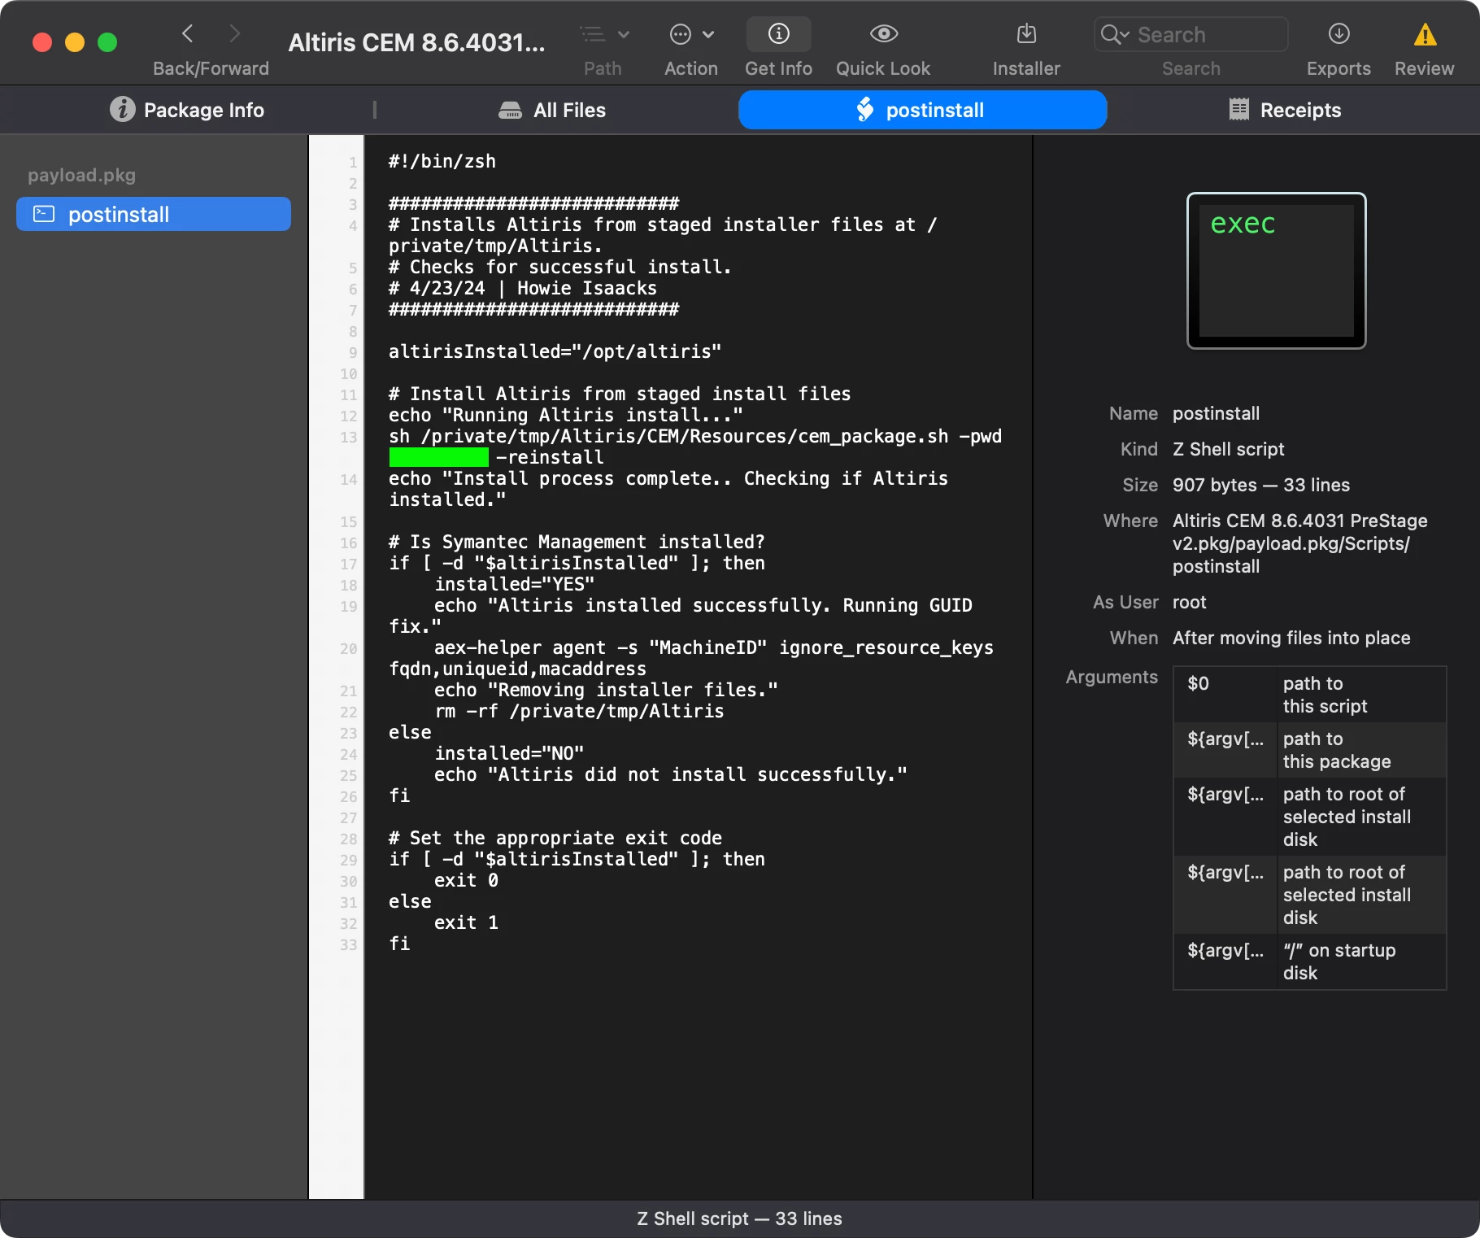Close the window with red button
1480x1238 pixels.
(42, 42)
